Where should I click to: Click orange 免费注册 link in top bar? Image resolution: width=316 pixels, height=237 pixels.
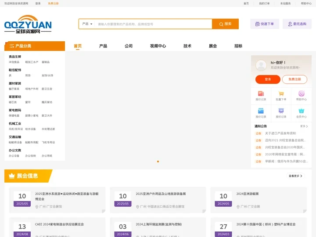(53, 4)
